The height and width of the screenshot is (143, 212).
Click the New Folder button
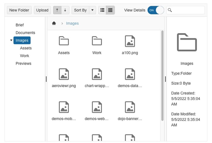point(19,10)
